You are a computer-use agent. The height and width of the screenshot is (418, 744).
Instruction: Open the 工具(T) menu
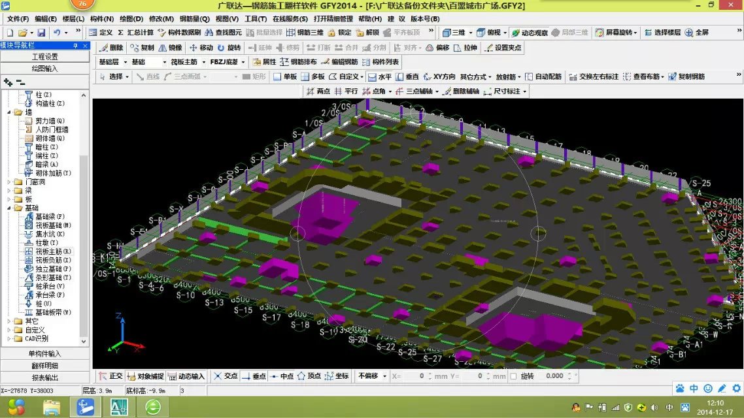[255, 19]
